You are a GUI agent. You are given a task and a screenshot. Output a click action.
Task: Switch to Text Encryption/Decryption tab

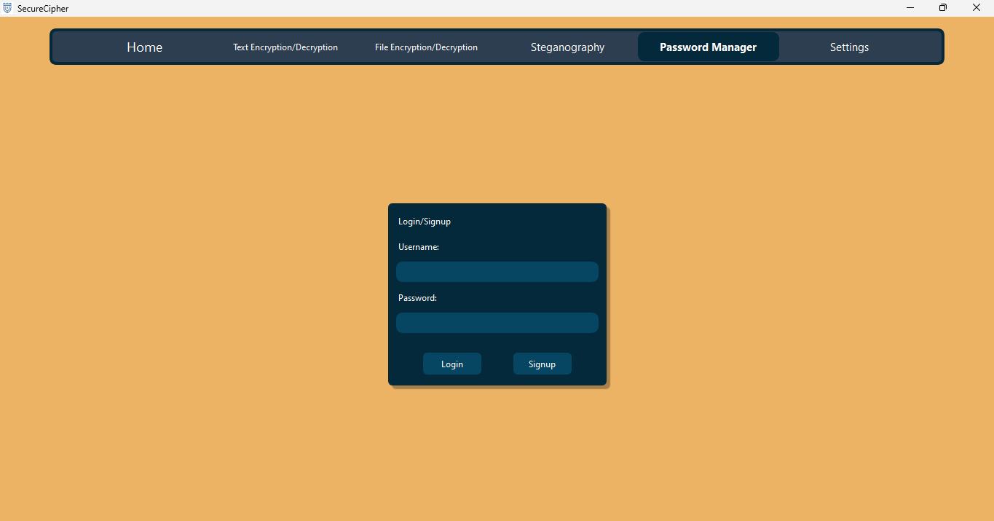click(x=285, y=47)
